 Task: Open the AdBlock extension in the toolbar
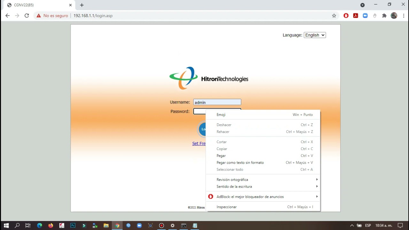click(346, 16)
